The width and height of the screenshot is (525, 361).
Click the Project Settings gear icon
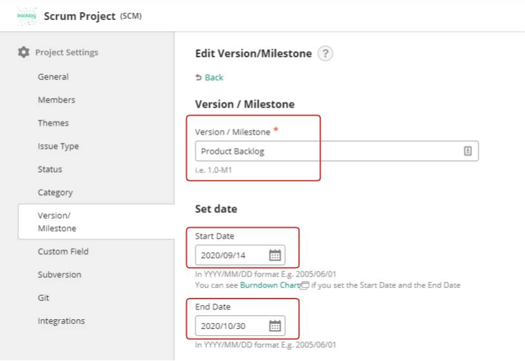click(24, 52)
